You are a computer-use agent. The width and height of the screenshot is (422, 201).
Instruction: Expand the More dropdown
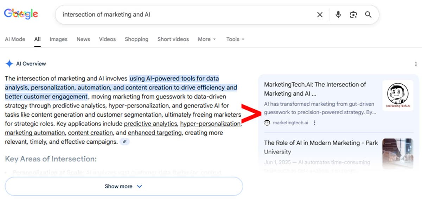(207, 39)
